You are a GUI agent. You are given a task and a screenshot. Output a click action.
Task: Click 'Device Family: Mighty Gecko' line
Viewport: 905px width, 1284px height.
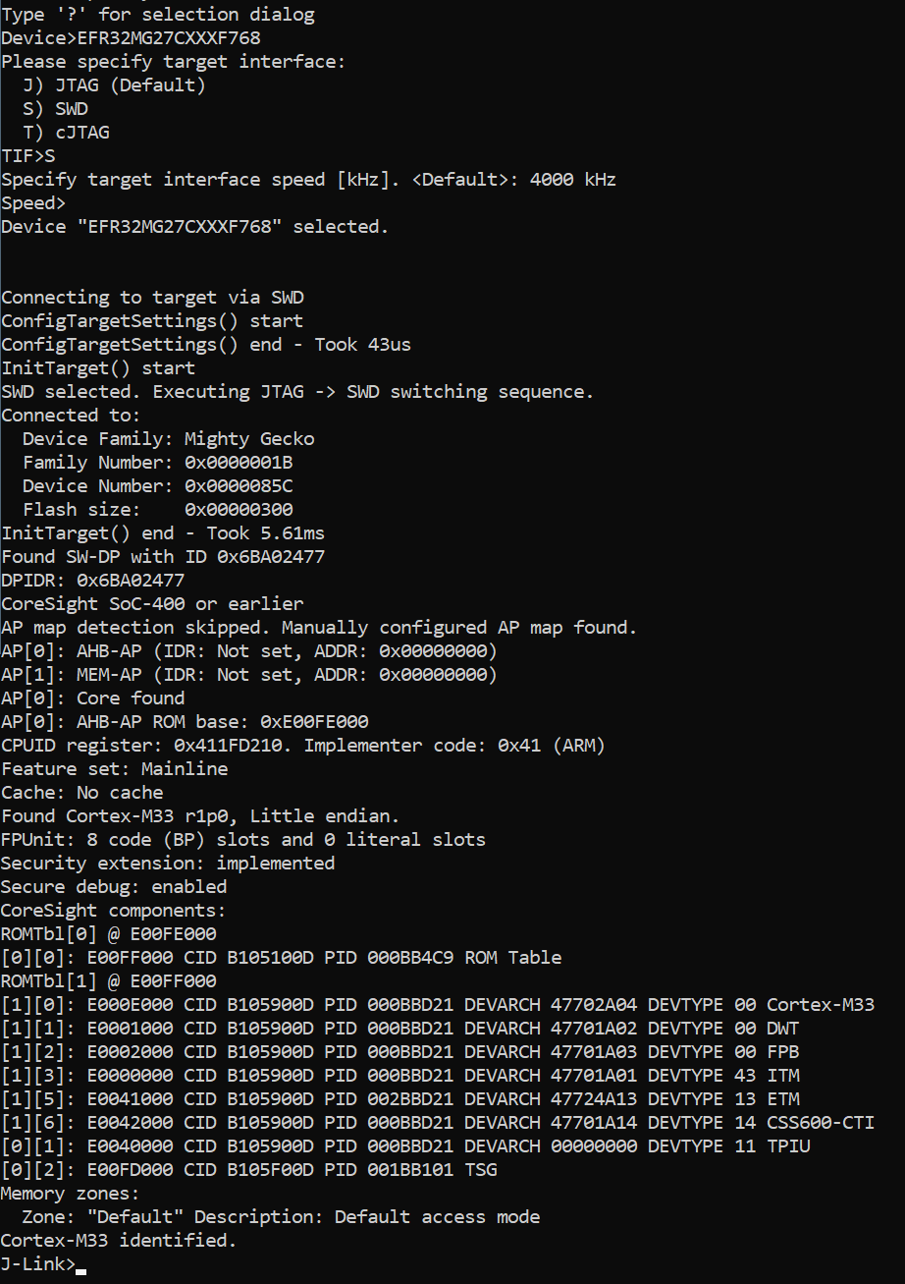coord(168,439)
